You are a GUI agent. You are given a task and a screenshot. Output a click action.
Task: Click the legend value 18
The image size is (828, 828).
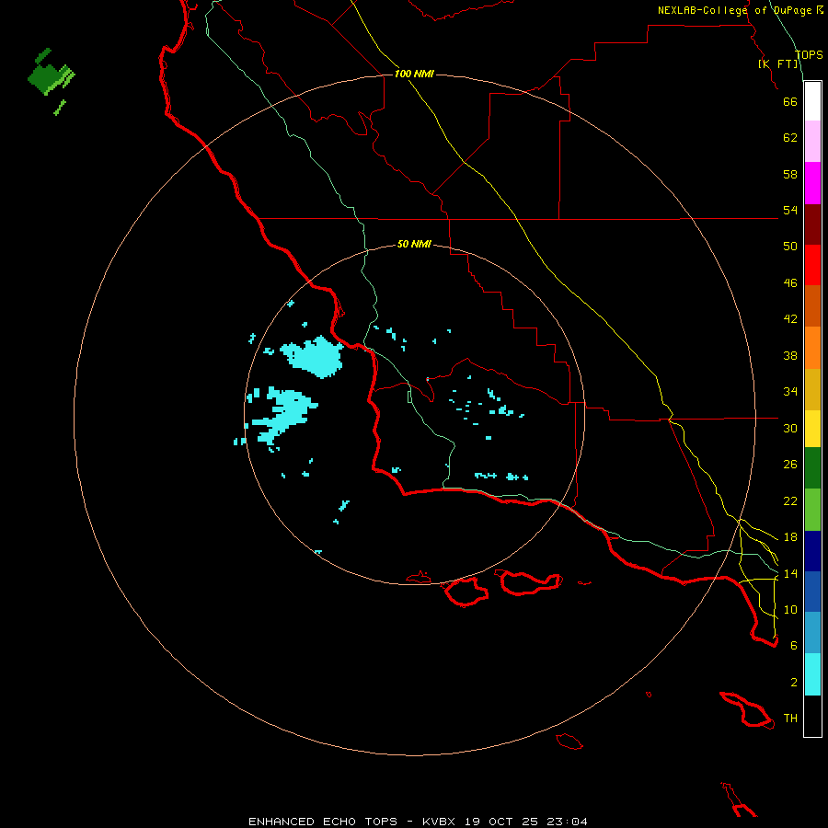(x=790, y=537)
